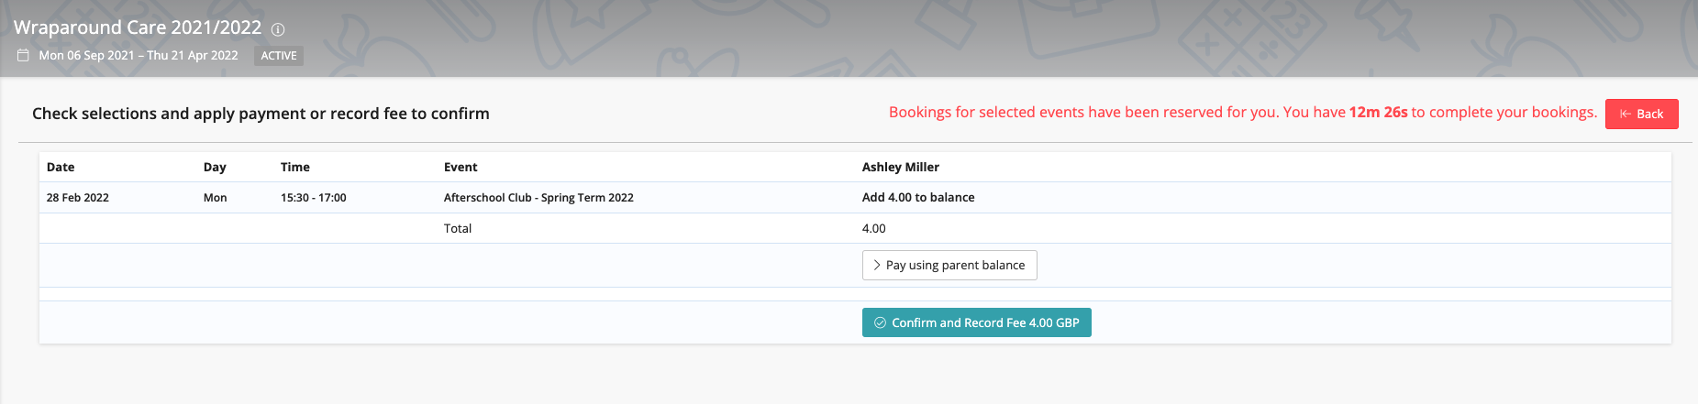The width and height of the screenshot is (1698, 404).
Task: Click the Event column header
Action: tap(461, 167)
